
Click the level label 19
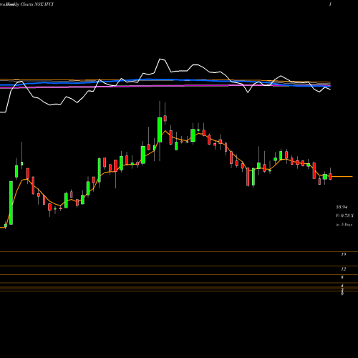click(344, 254)
